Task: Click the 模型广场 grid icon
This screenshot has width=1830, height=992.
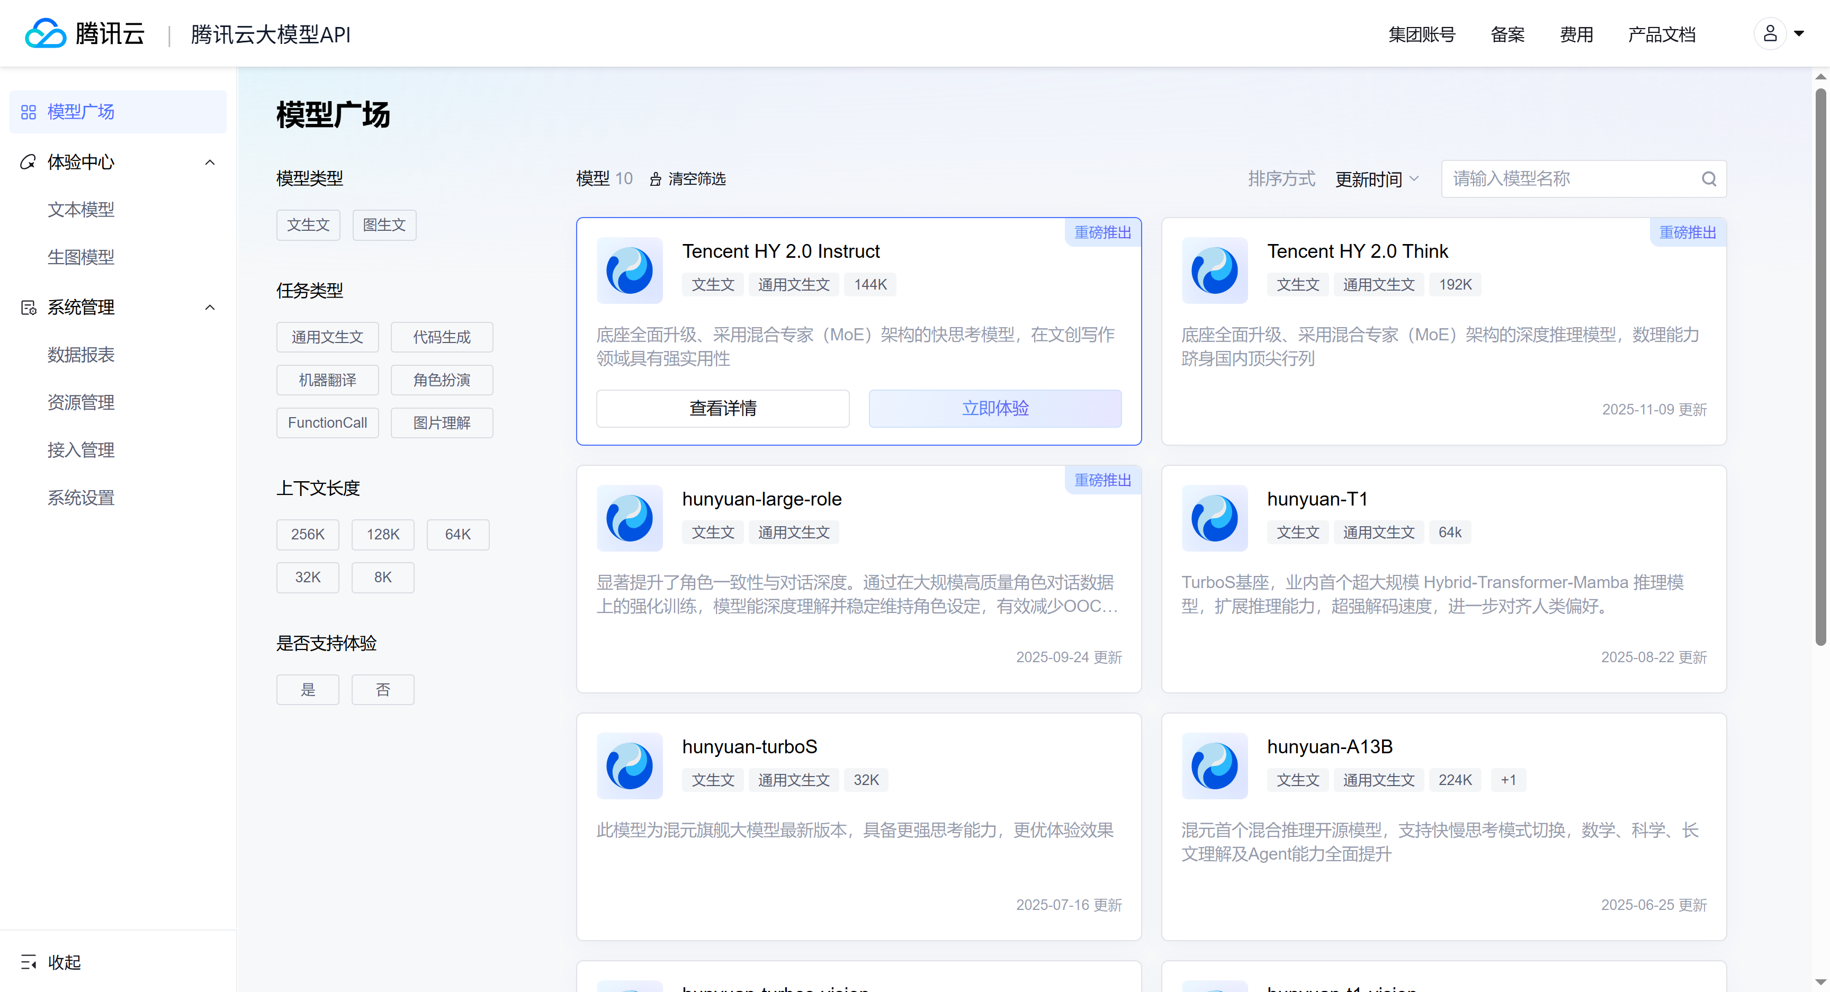Action: 29,112
